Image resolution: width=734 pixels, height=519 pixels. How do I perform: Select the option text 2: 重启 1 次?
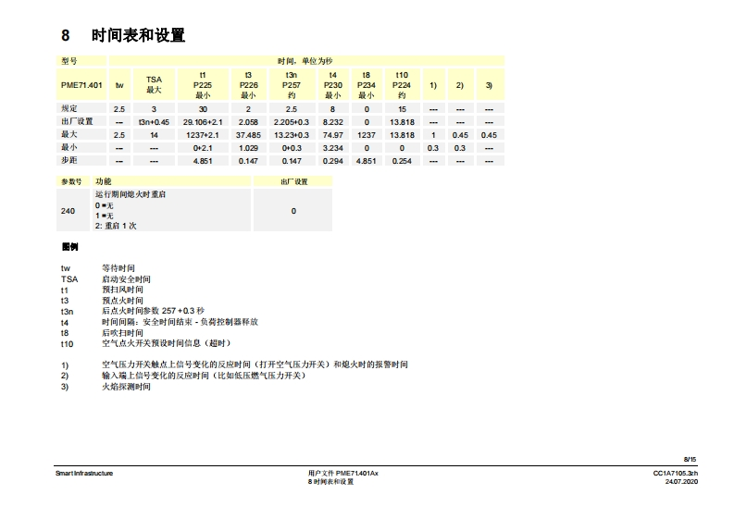pyautogui.click(x=116, y=226)
